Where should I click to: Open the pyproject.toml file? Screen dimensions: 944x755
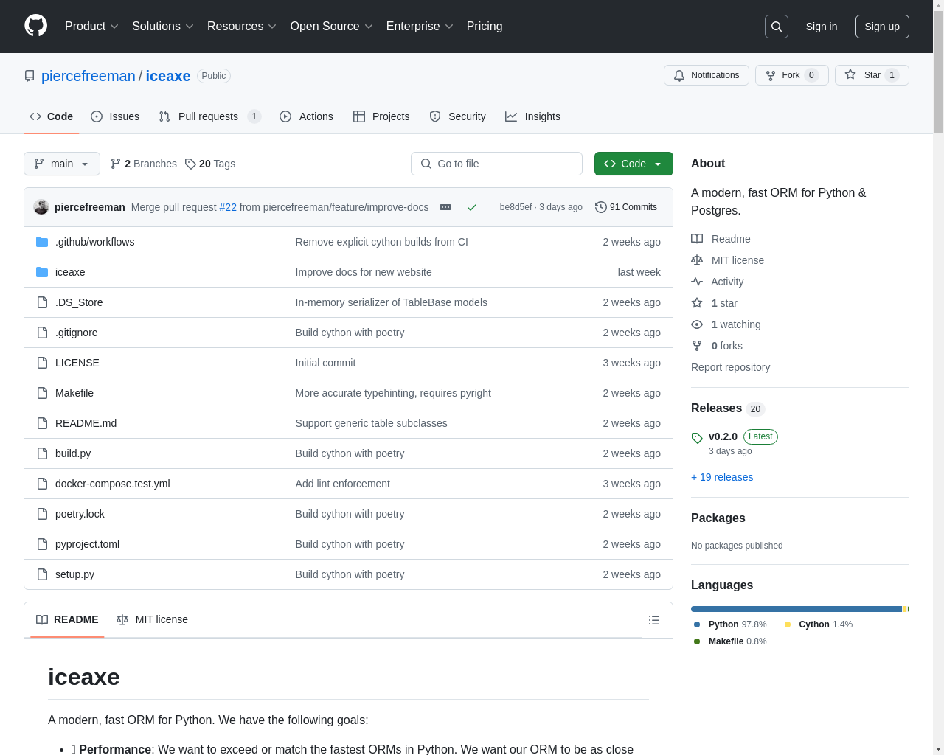[x=87, y=544]
